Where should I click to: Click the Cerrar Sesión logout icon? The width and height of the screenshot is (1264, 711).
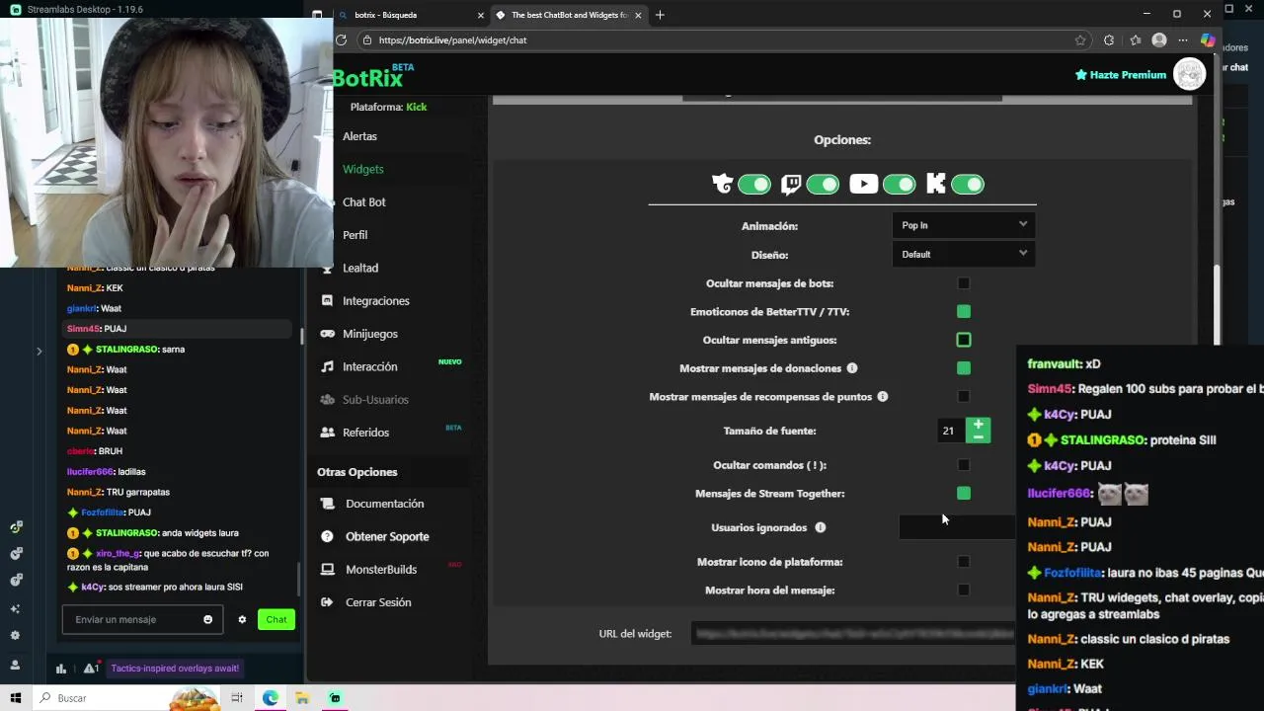pyautogui.click(x=327, y=602)
